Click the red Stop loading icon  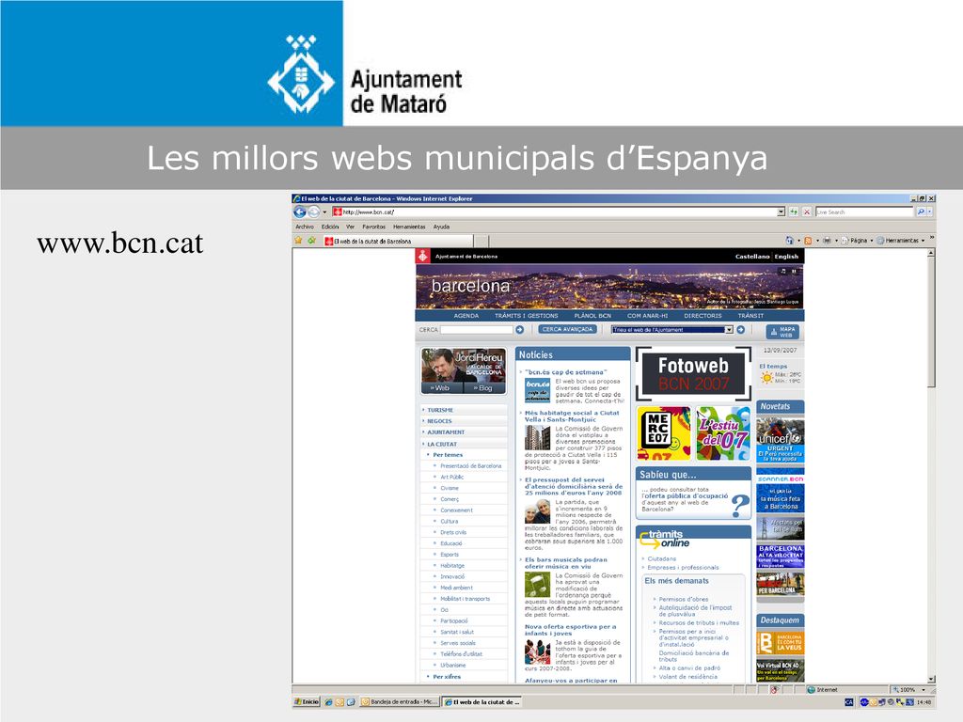pos(807,212)
